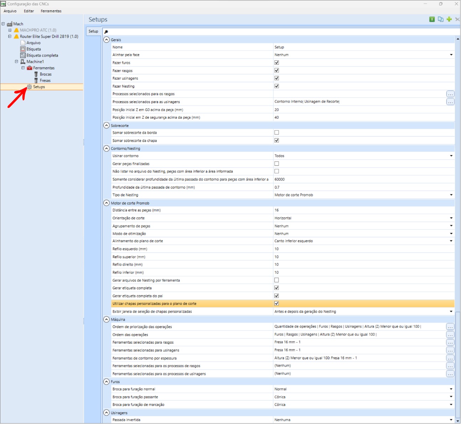The width and height of the screenshot is (462, 425).
Task: Click the Distância entre as peças value field
Action: click(364, 210)
